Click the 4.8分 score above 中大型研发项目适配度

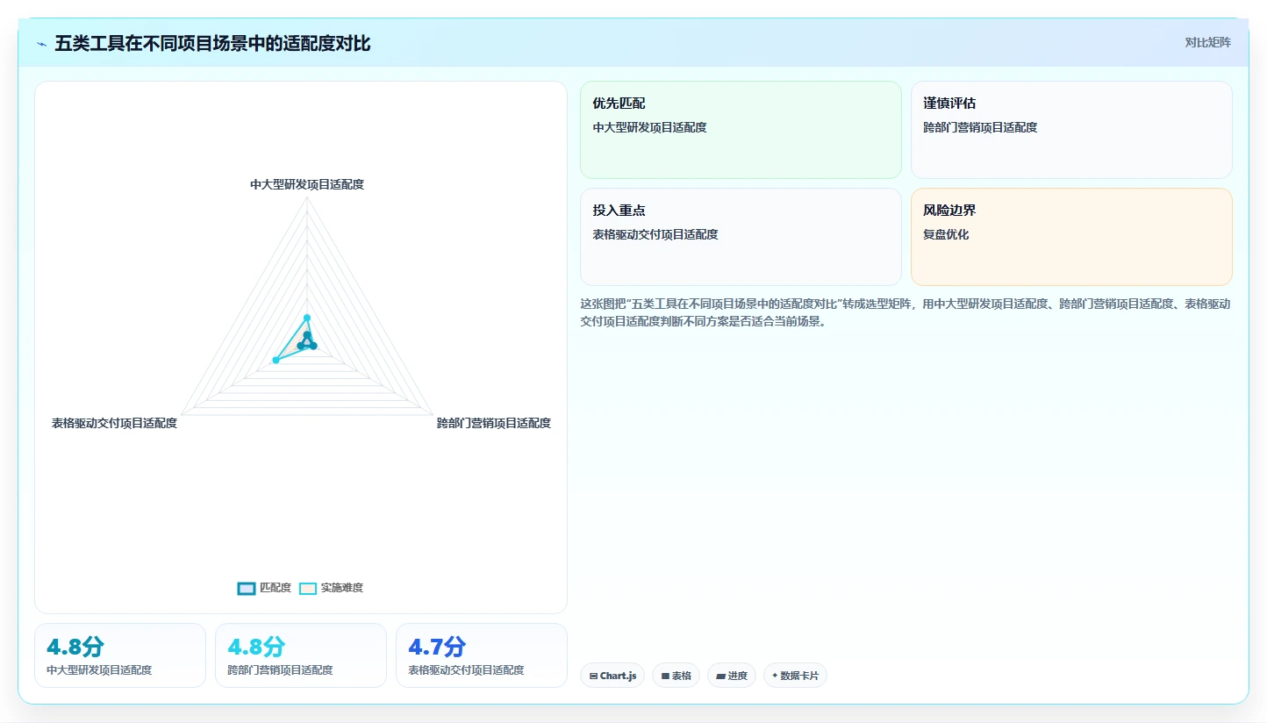point(75,648)
